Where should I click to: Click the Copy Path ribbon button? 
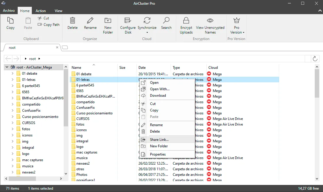tap(49, 24)
